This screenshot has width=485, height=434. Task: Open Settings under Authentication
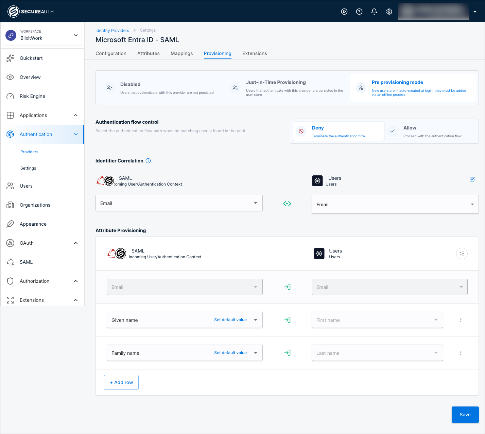pyautogui.click(x=28, y=168)
